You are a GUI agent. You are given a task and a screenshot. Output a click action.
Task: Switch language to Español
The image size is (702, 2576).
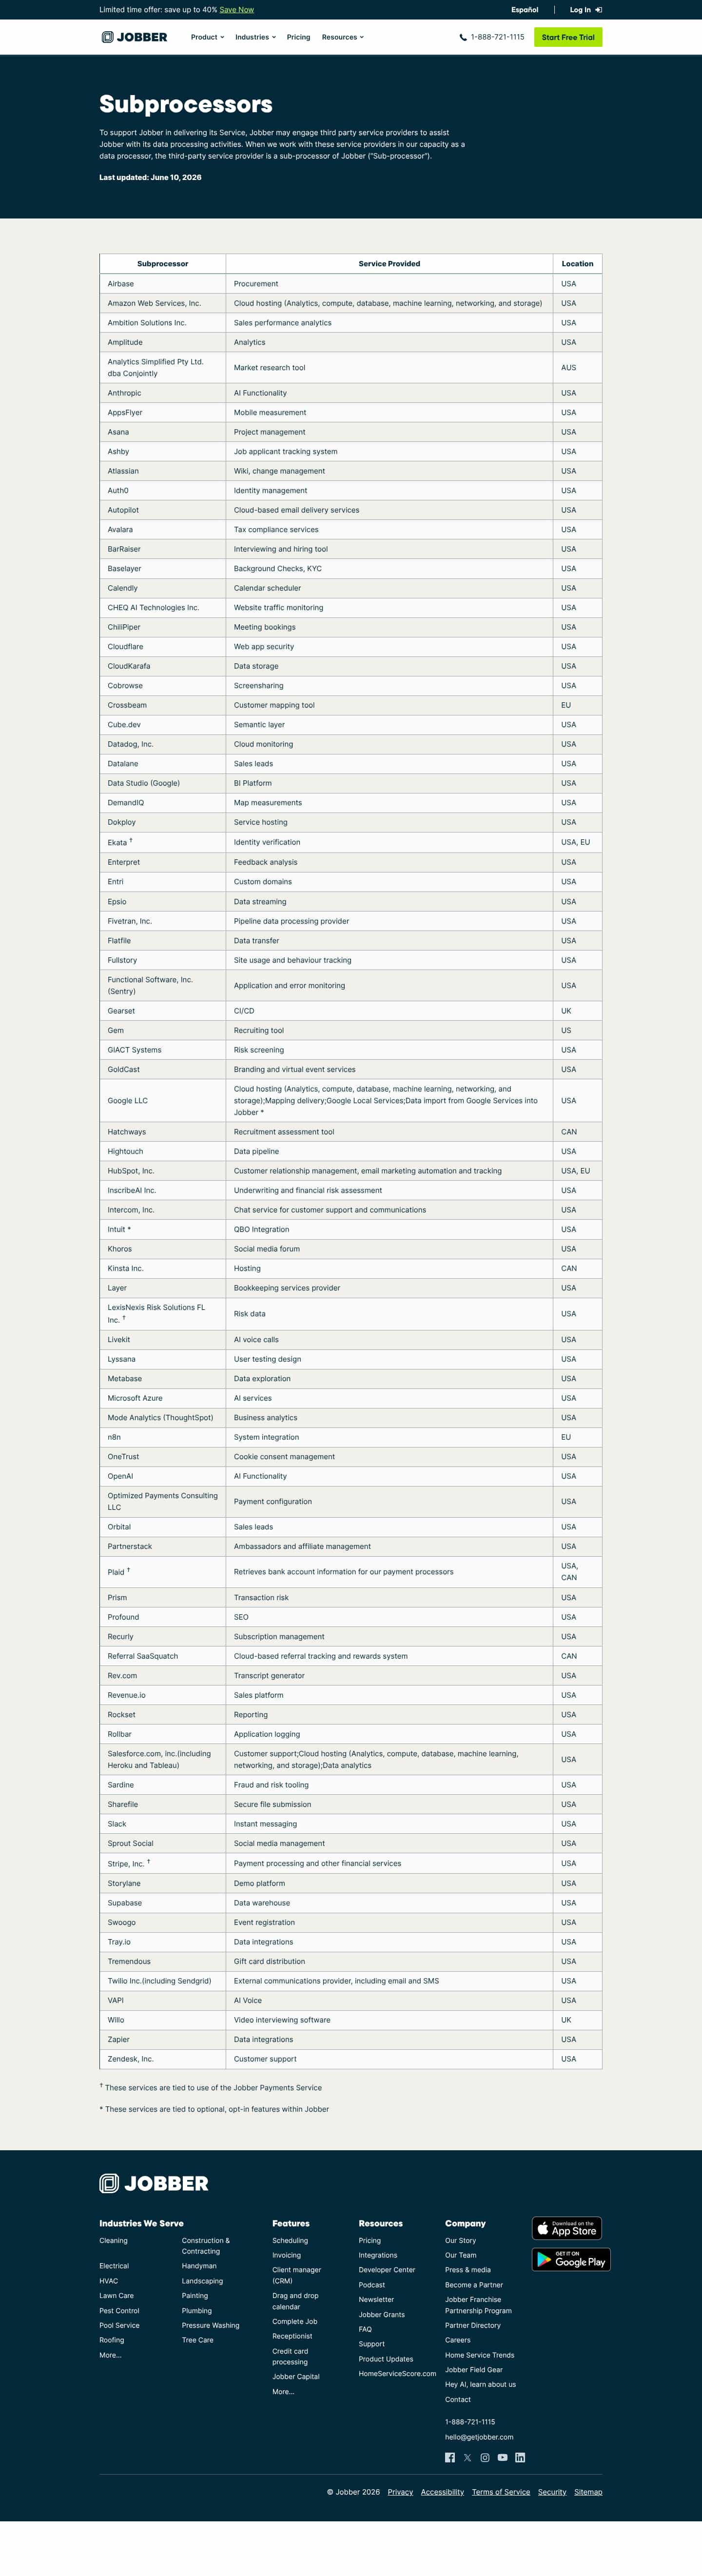point(525,10)
